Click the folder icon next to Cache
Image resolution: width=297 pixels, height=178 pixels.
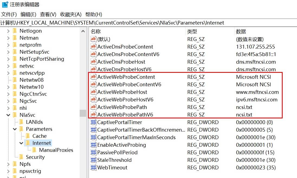click(28, 136)
